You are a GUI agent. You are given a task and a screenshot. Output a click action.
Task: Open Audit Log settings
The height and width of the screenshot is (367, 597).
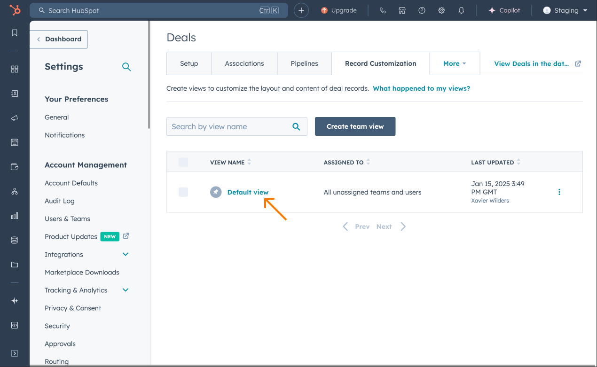[60, 201]
